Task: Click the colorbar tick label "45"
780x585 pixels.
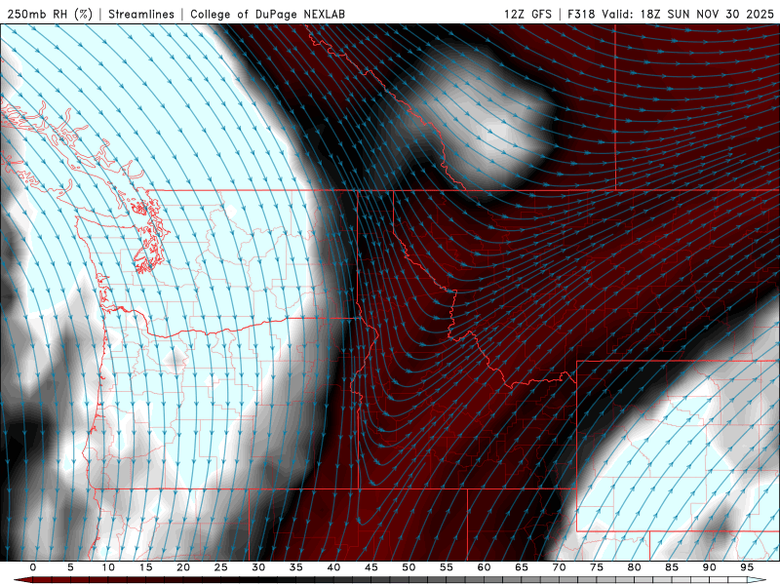Action: click(371, 567)
